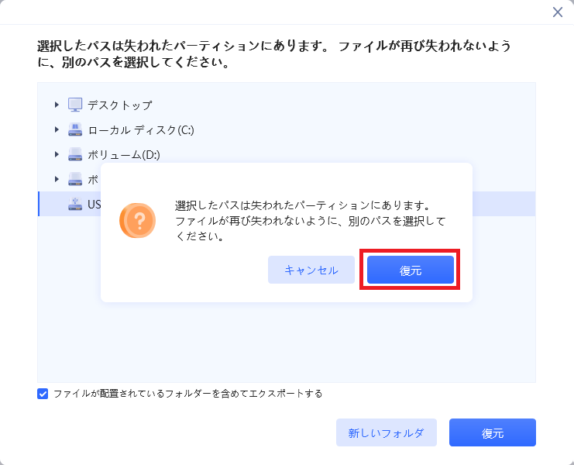Toggle the export-with-folder checkbox
This screenshot has height=465, width=574.
pos(43,394)
